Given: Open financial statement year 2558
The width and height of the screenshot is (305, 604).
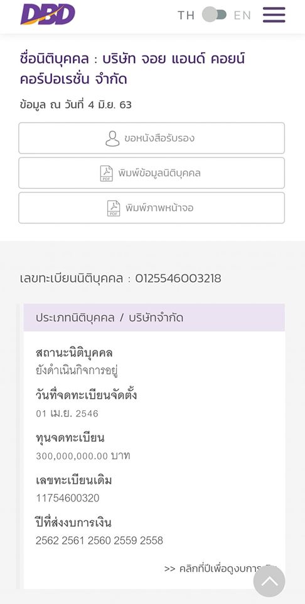Looking at the screenshot, I should coord(151,540).
